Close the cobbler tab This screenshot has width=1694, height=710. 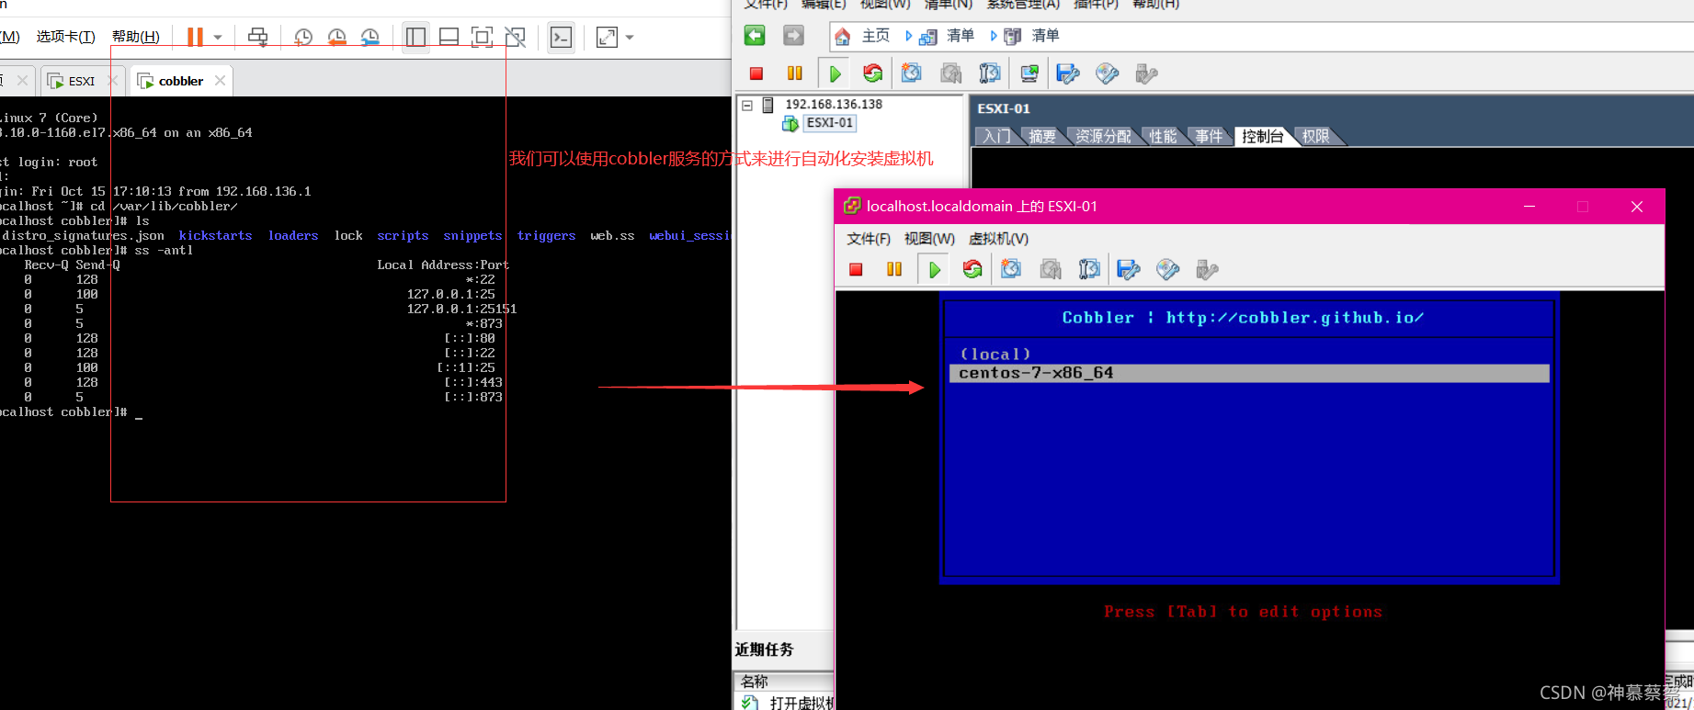[220, 81]
